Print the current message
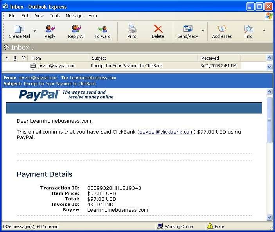This screenshot has width=275, height=232. [x=132, y=32]
